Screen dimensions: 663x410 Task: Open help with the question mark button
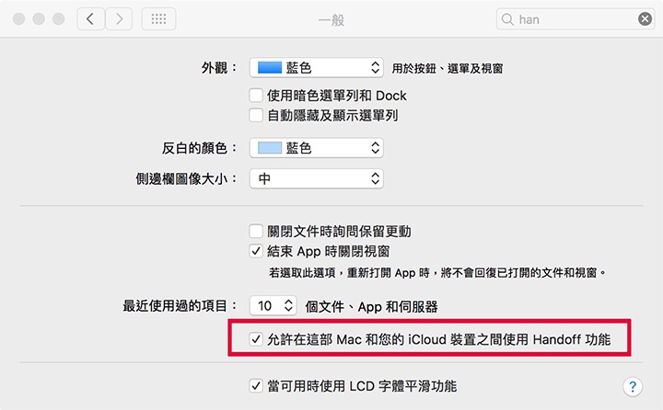632,386
